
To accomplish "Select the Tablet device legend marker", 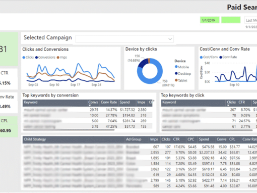I will coord(176,80).
